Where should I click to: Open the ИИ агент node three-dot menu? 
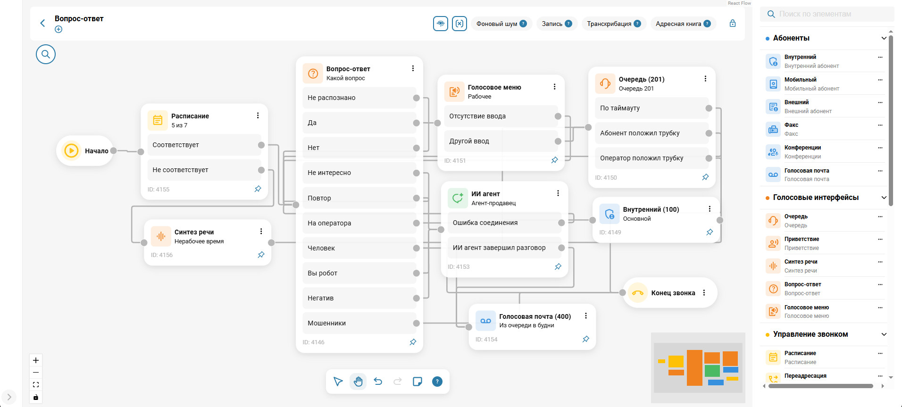558,193
